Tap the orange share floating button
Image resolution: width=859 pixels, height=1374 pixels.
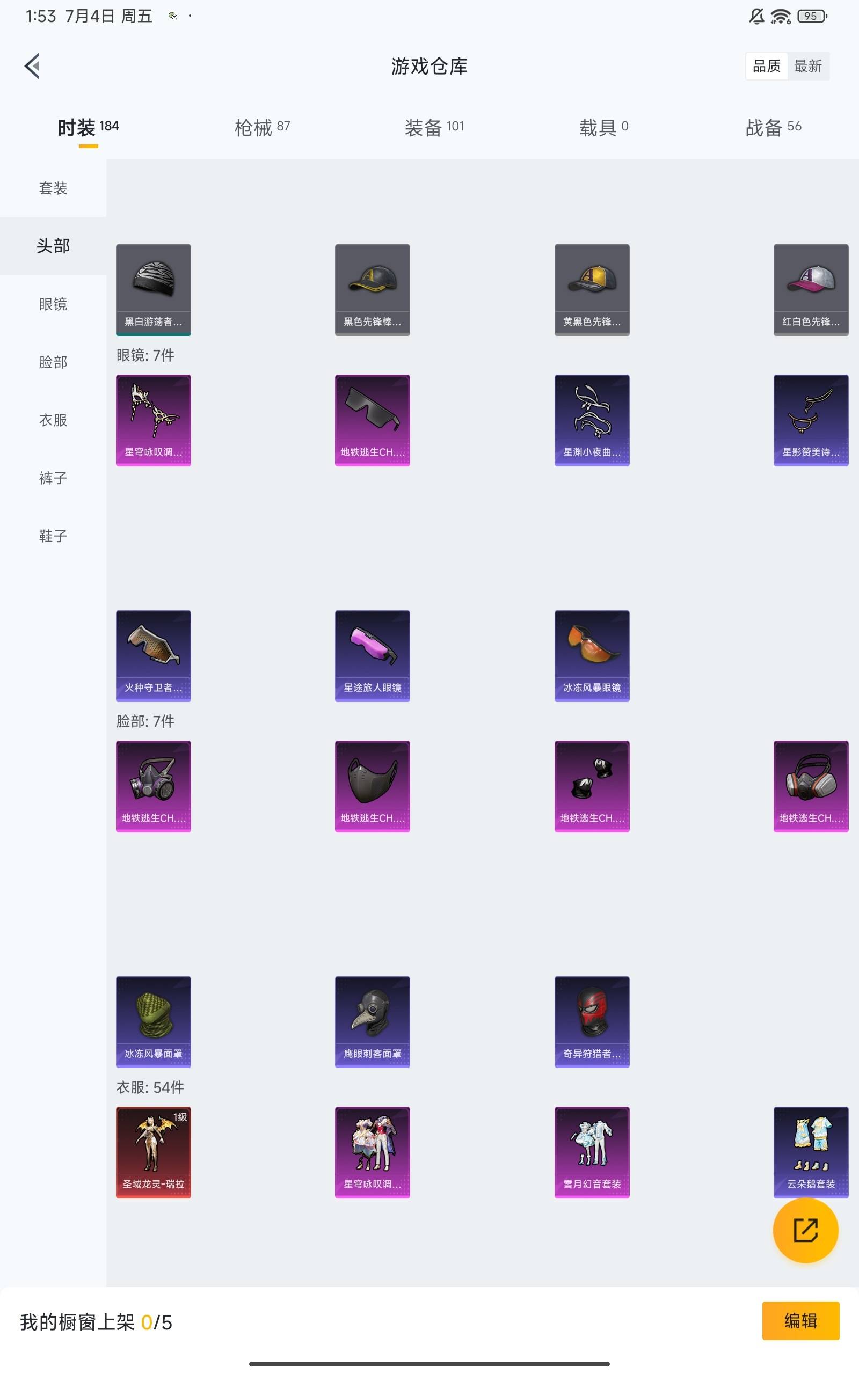pos(805,1230)
